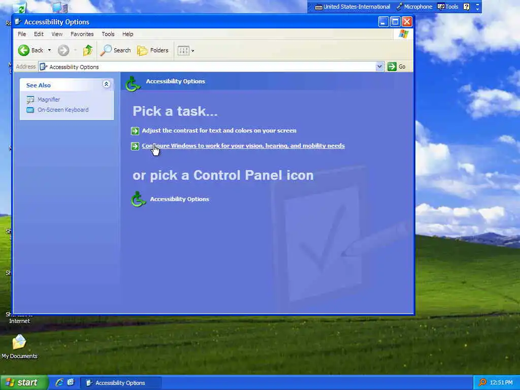
Task: Expand the Back history dropdown arrow
Action: click(49, 50)
